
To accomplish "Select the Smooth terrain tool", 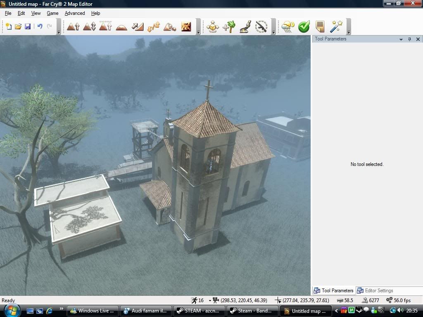I will pos(121,27).
